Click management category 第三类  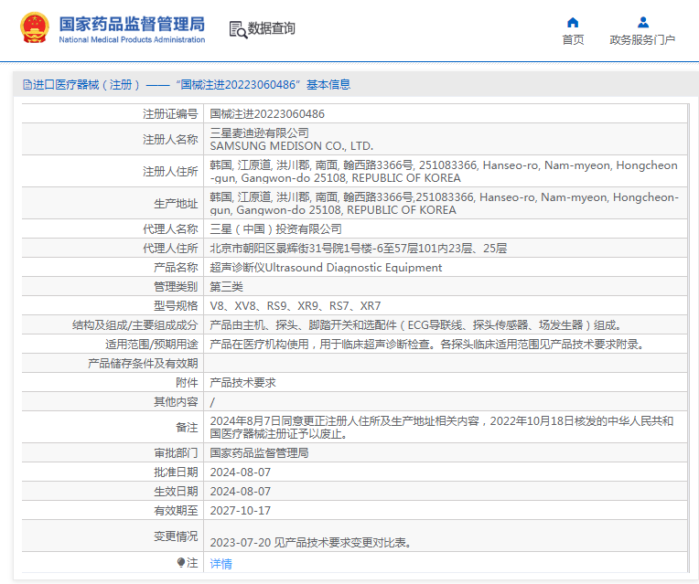(227, 286)
